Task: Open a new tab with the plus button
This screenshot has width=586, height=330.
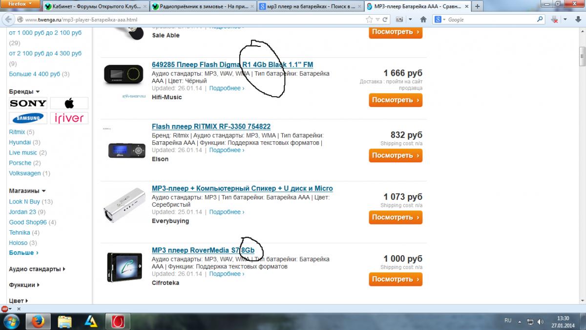Action: coord(477,6)
